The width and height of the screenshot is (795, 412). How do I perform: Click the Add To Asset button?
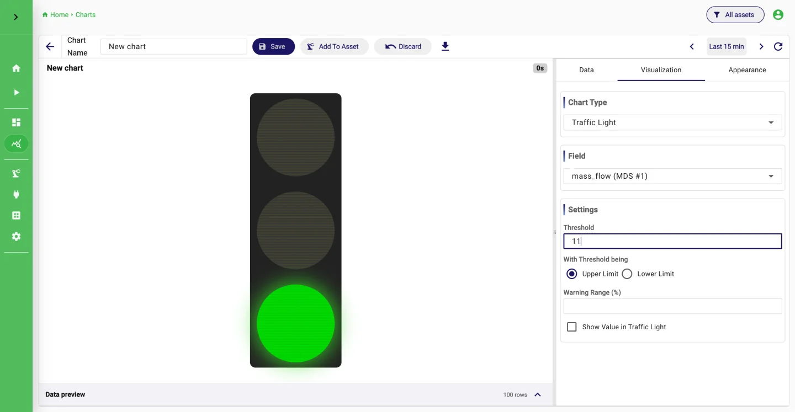pyautogui.click(x=333, y=47)
